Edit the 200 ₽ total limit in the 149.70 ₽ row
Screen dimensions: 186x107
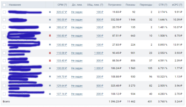click(100, 77)
